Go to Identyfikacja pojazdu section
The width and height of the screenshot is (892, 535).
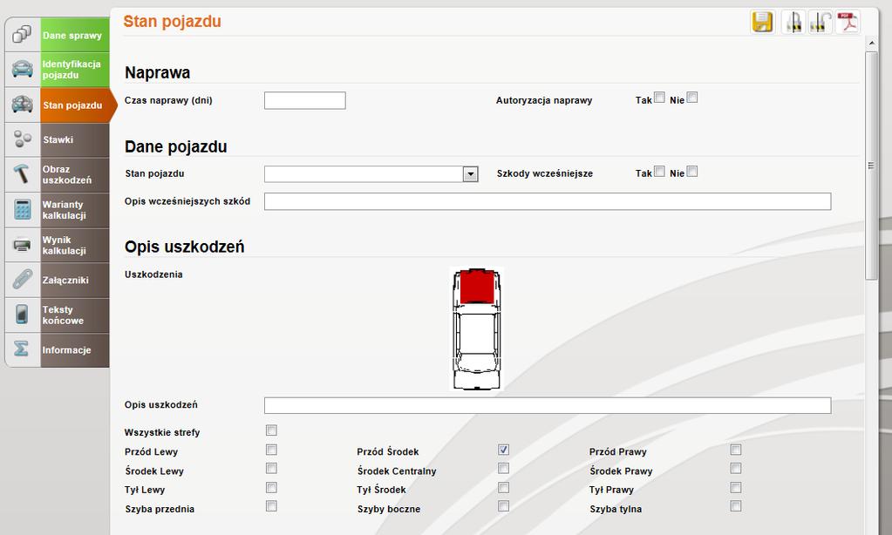74,70
